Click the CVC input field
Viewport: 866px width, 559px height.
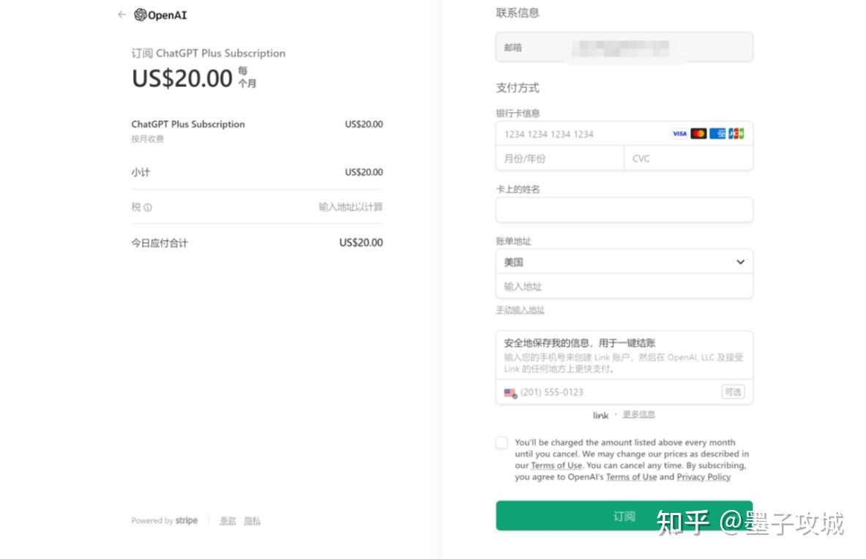pos(688,158)
